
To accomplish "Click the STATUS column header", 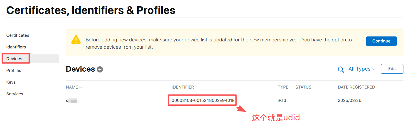I will (x=303, y=87).
